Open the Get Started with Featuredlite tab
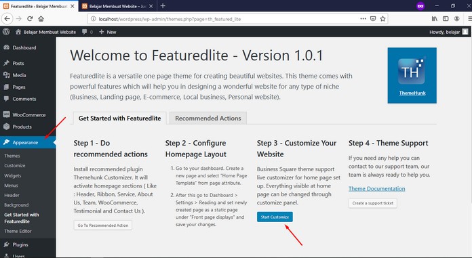The image size is (472, 258). click(x=119, y=119)
